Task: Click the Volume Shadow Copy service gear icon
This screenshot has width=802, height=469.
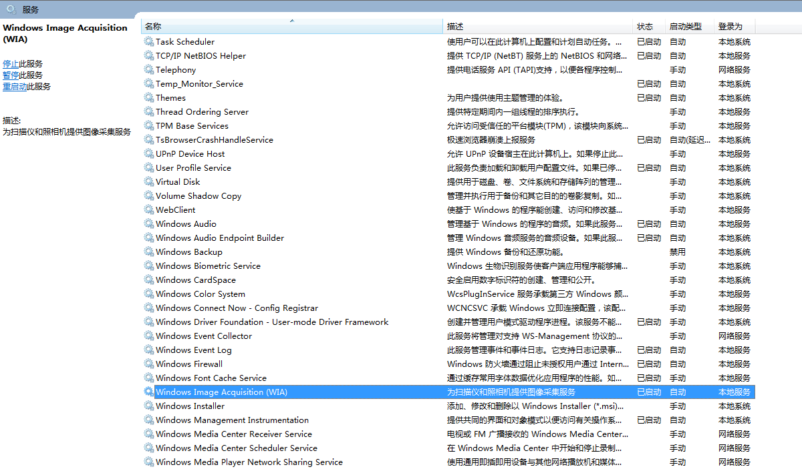Action: pyautogui.click(x=148, y=195)
